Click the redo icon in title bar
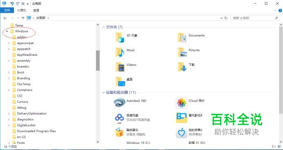283x150 pixels. click(x=18, y=4)
